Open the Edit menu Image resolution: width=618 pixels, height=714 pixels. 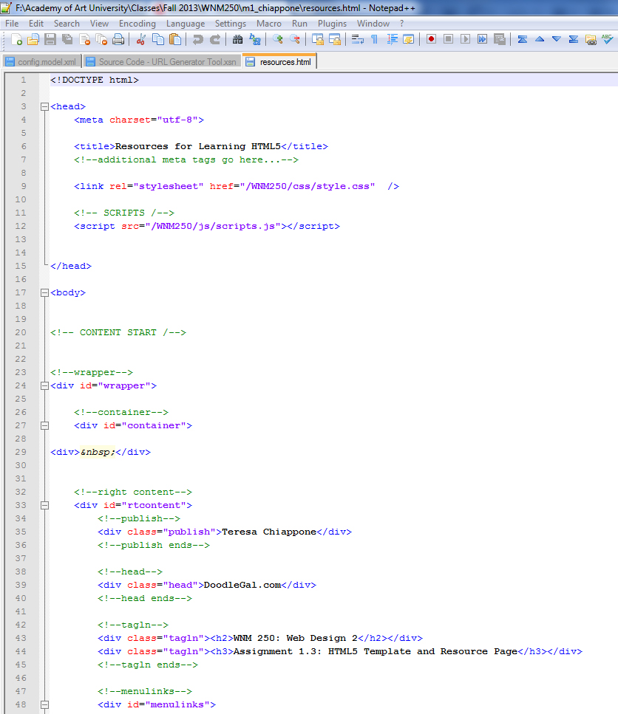36,24
